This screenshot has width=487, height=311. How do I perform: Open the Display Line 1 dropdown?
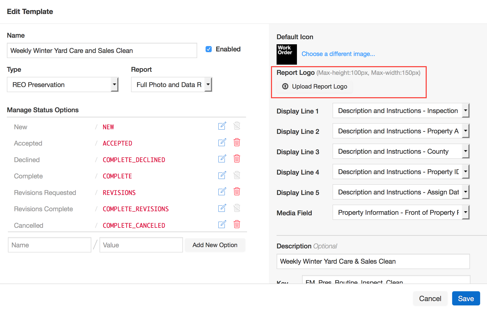(x=401, y=111)
